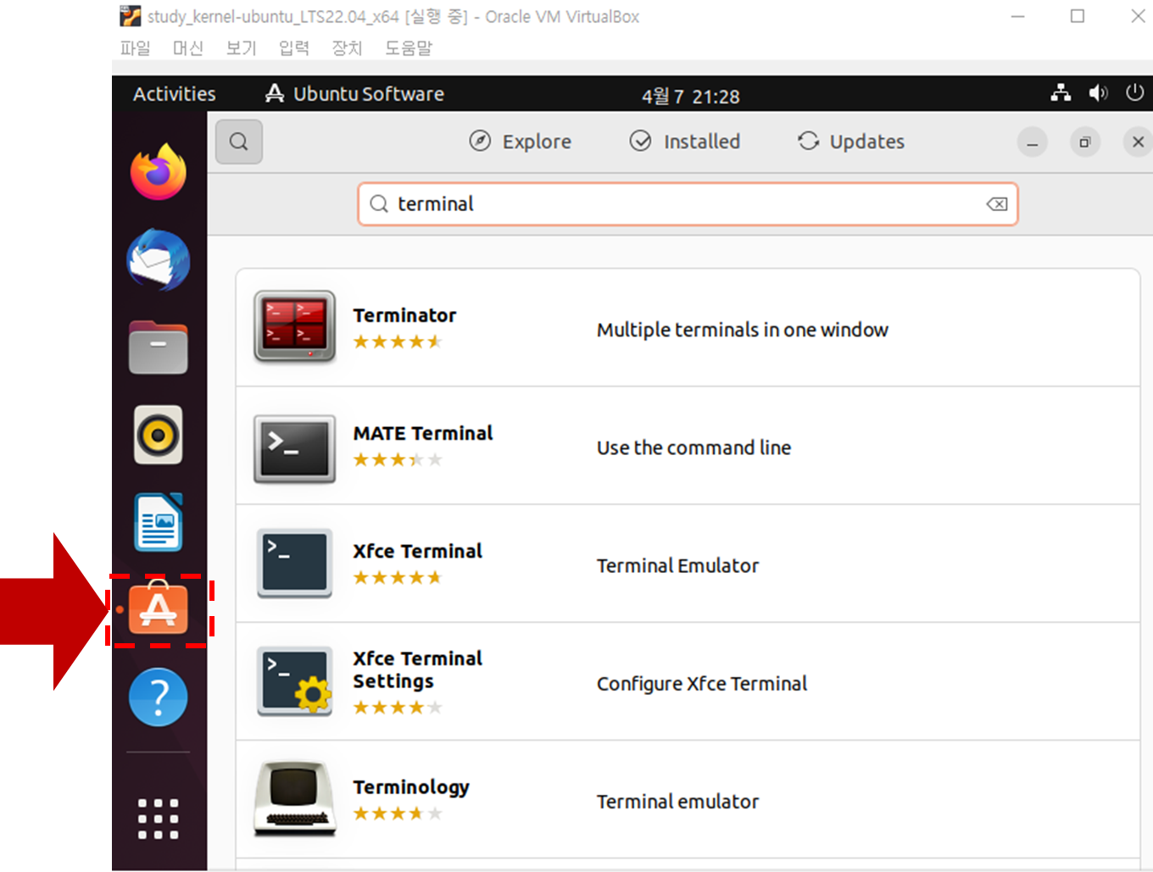Click the Terminator app icon
Image resolution: width=1153 pixels, height=872 pixels.
point(295,327)
